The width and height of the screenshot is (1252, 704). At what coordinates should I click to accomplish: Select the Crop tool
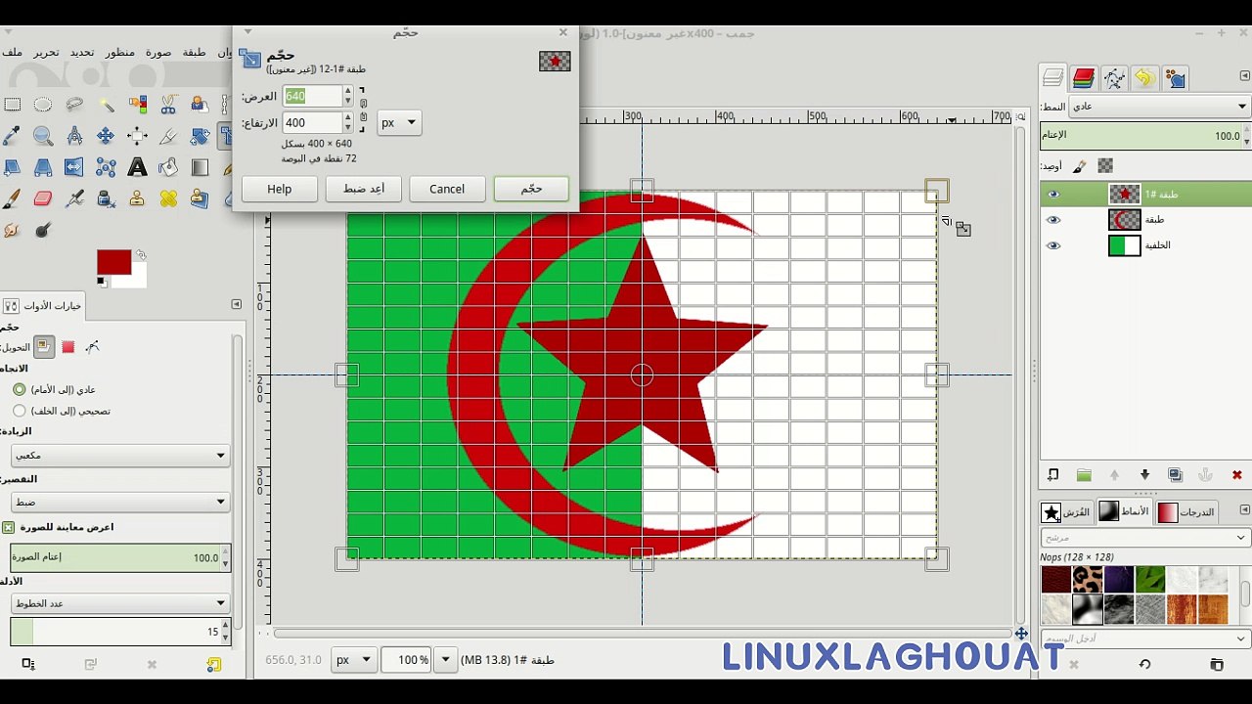168,136
